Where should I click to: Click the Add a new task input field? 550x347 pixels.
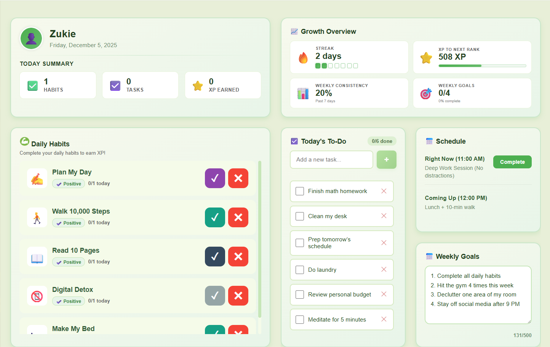point(331,160)
